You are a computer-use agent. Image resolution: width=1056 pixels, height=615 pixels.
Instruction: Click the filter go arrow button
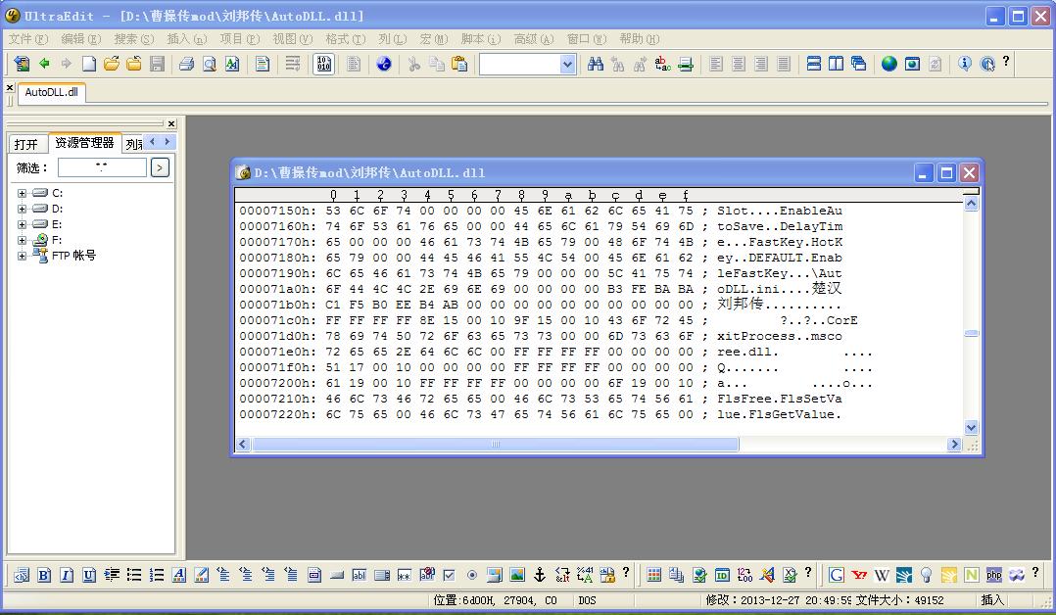click(160, 167)
